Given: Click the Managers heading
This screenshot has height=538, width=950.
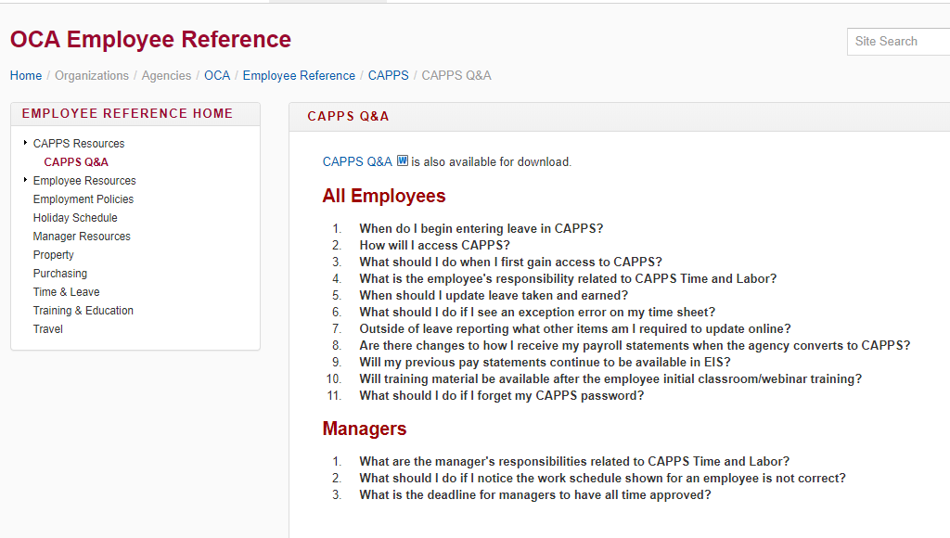Looking at the screenshot, I should (365, 429).
